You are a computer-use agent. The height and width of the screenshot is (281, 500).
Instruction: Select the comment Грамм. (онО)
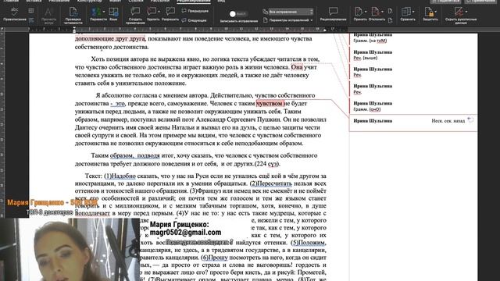(367, 109)
